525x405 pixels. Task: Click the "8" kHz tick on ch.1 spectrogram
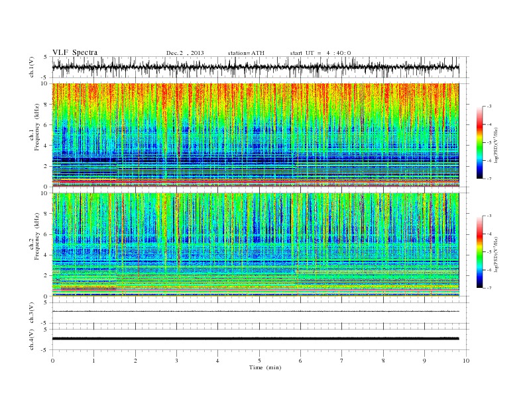pos(46,105)
